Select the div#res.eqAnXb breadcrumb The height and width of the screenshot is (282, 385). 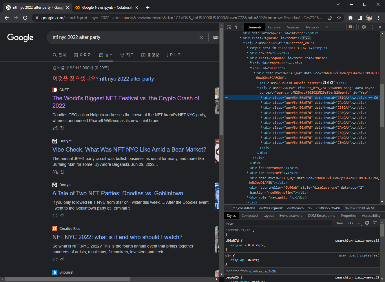(x=271, y=208)
